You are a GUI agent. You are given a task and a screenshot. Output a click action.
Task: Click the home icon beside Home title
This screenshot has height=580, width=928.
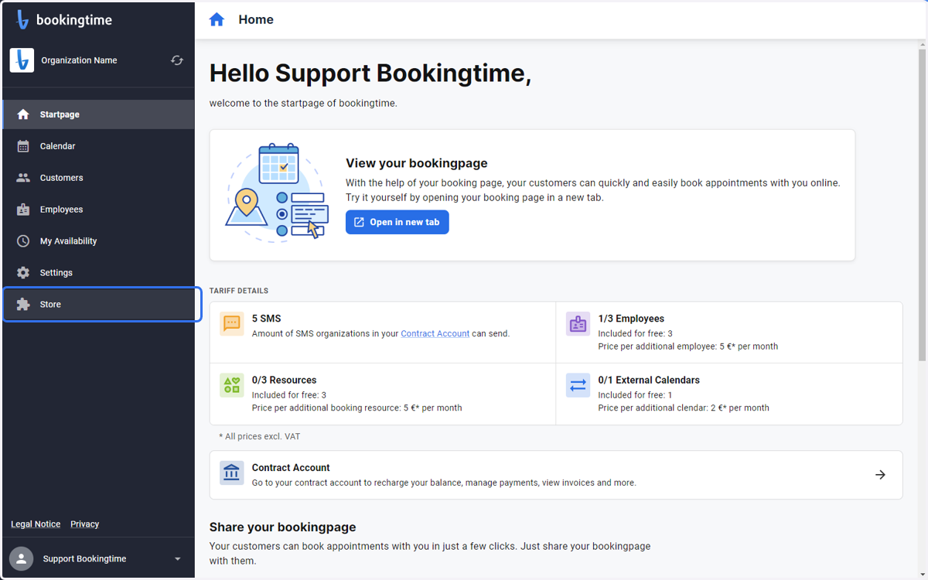tap(217, 19)
